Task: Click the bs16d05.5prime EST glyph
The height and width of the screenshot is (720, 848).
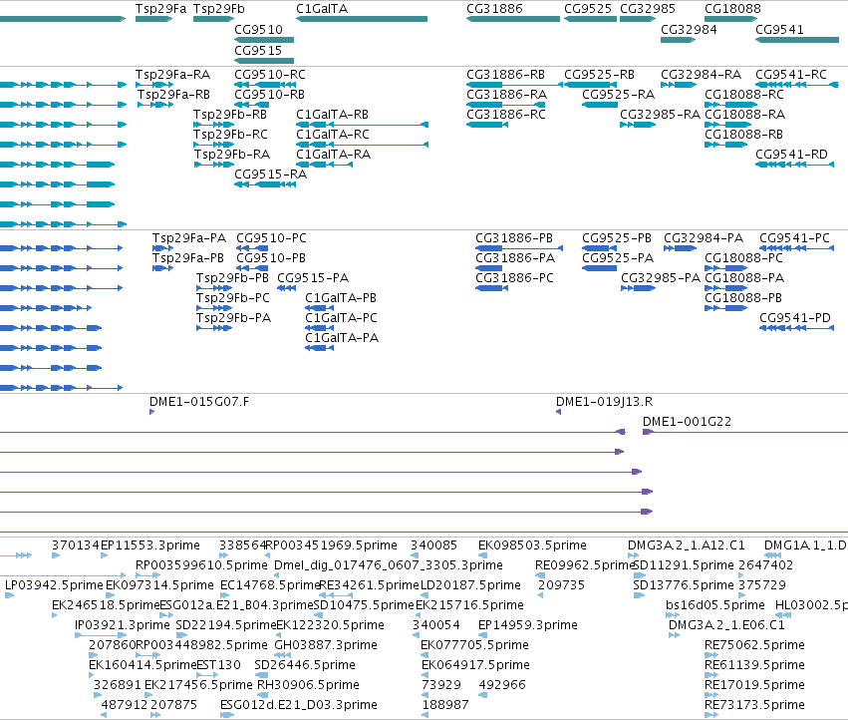Action: tap(673, 615)
